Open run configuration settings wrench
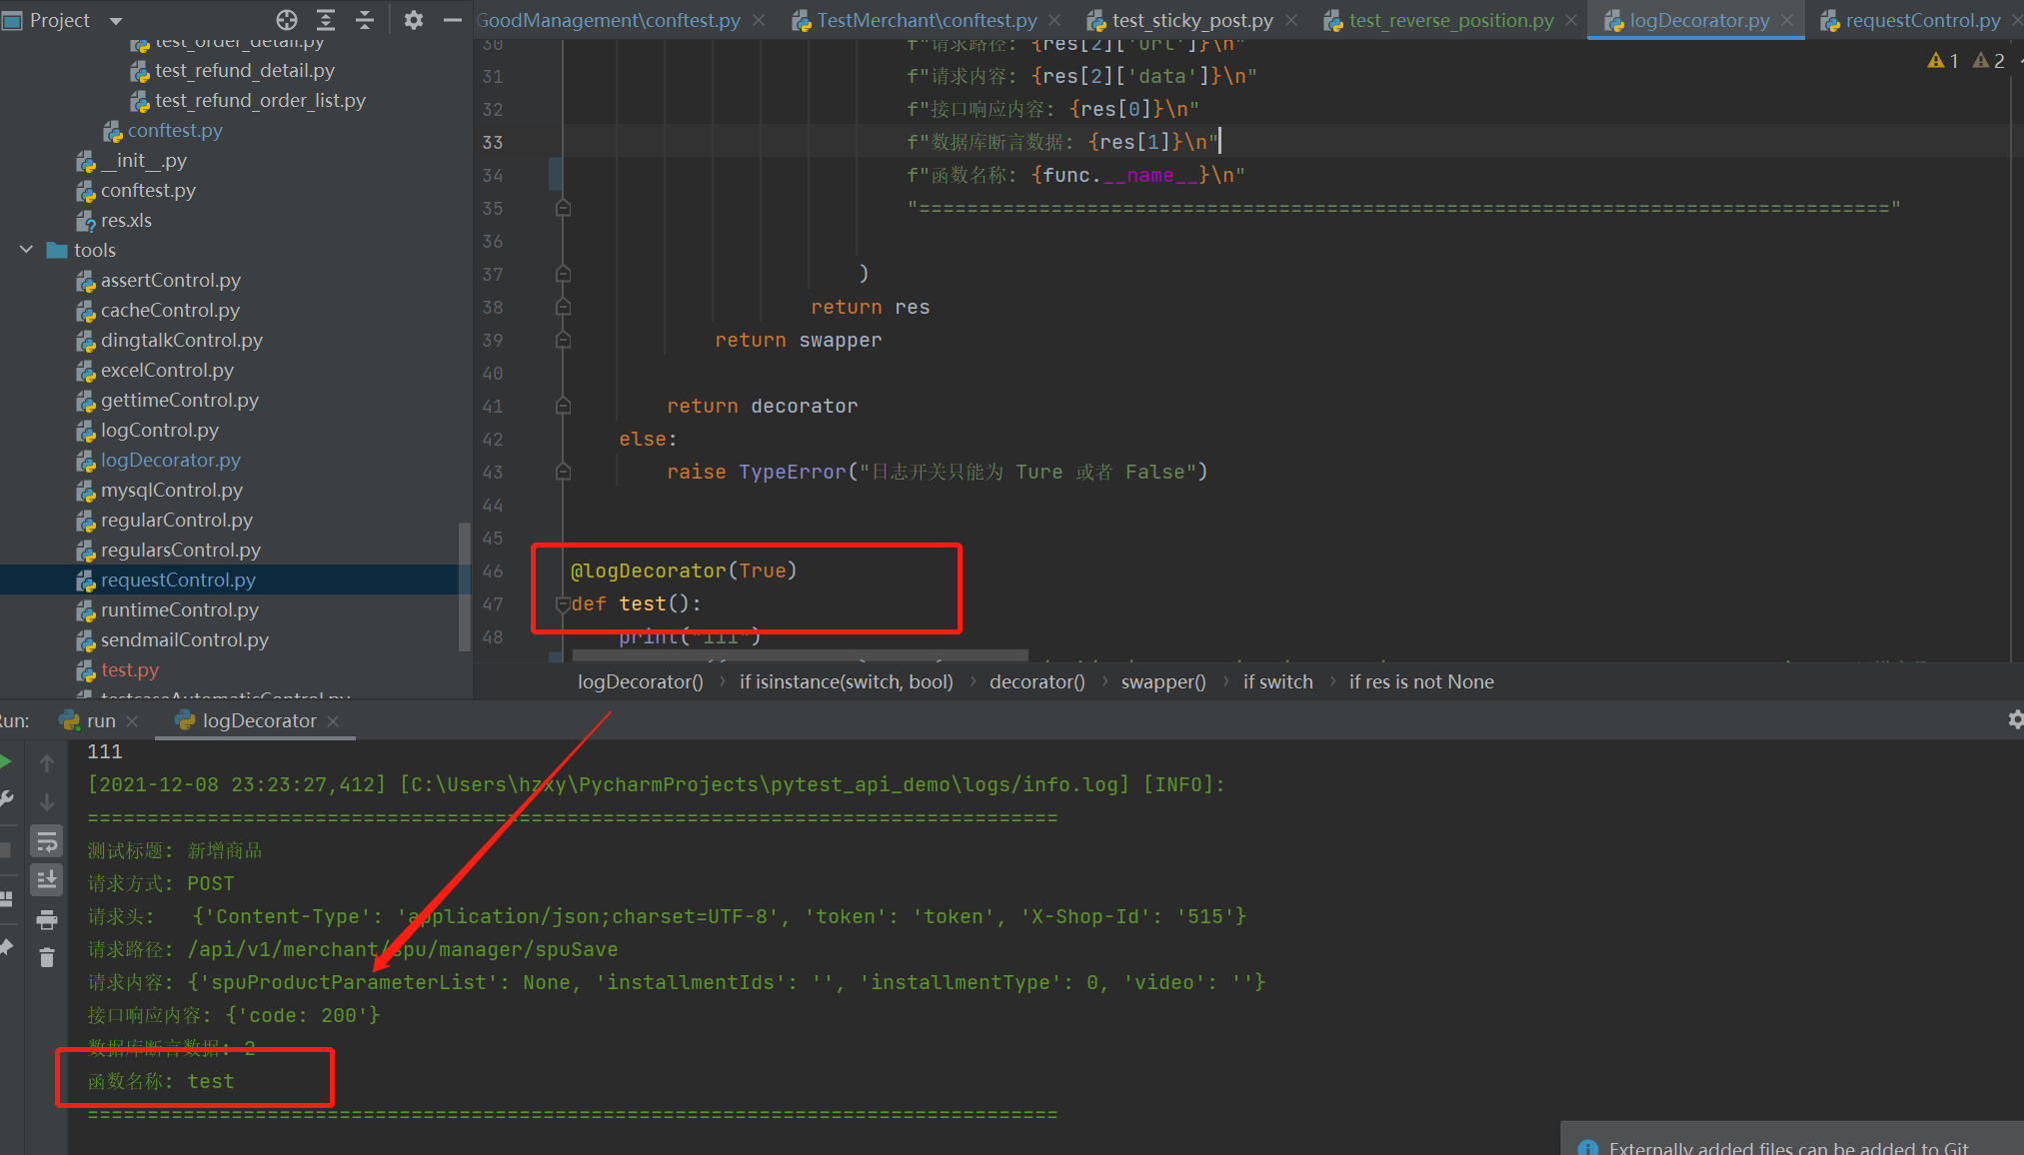 point(7,797)
